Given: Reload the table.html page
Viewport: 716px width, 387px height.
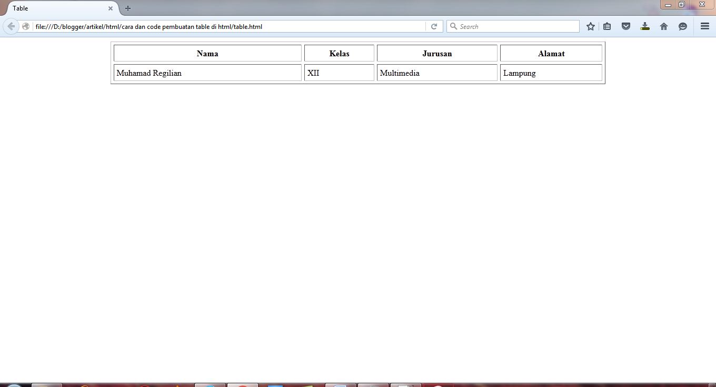Looking at the screenshot, I should [434, 26].
